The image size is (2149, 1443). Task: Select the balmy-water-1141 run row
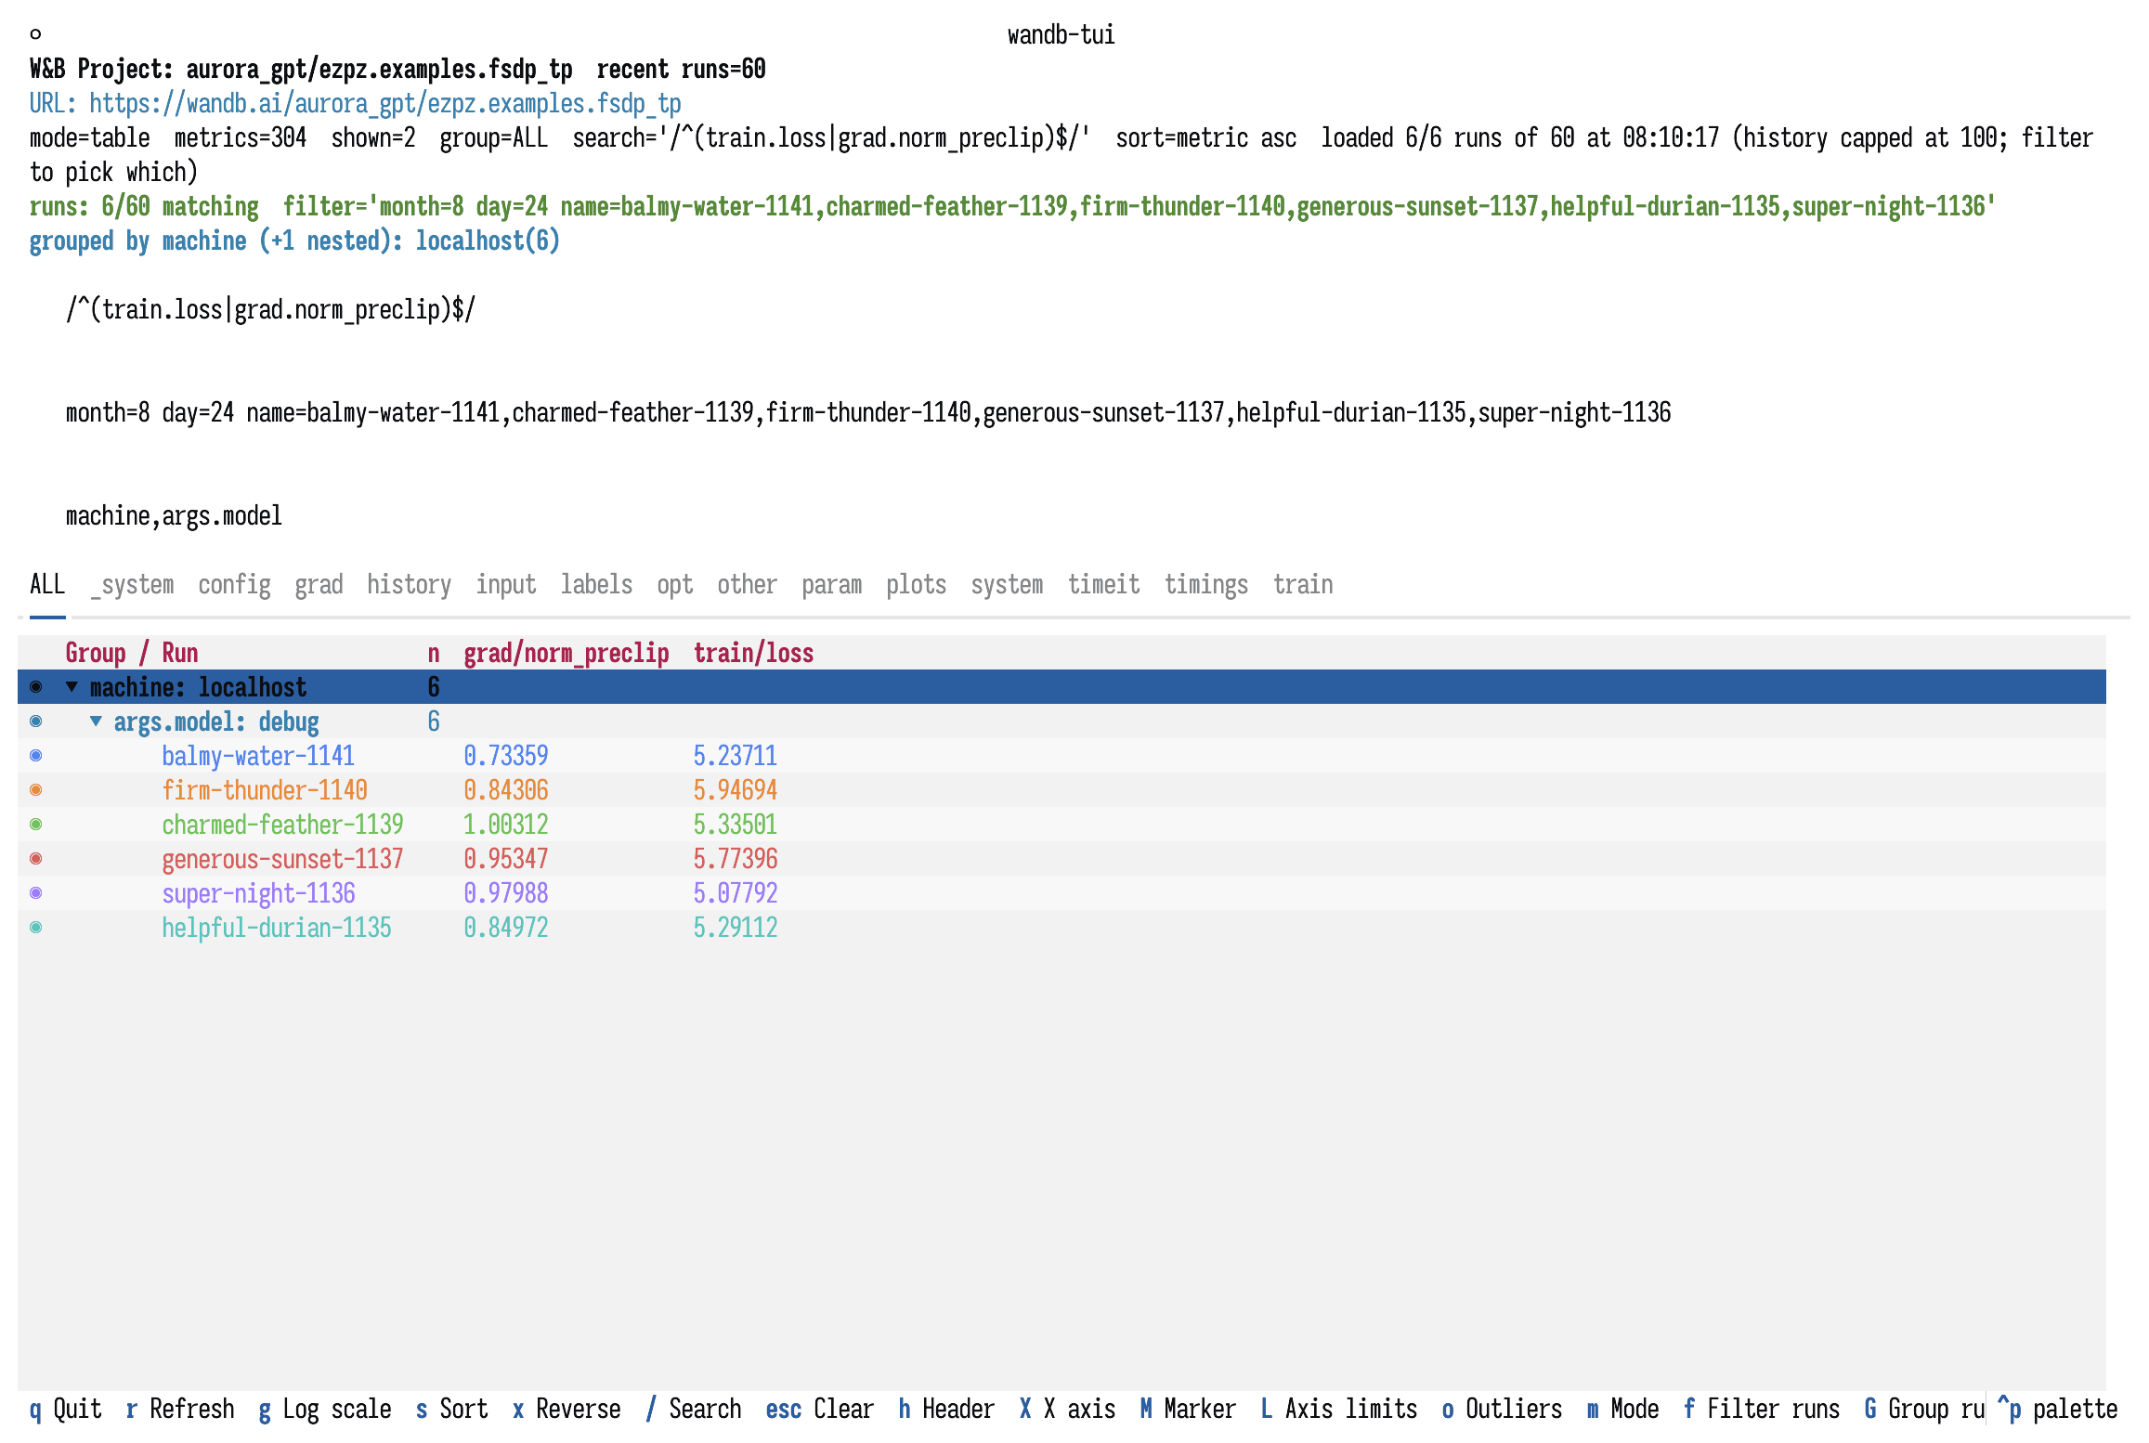(1061, 756)
